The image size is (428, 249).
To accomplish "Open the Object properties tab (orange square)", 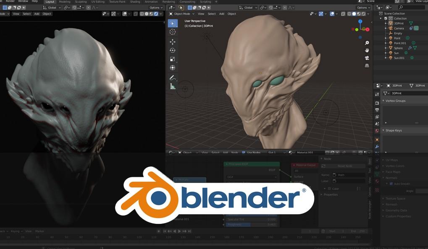I will pos(377,140).
